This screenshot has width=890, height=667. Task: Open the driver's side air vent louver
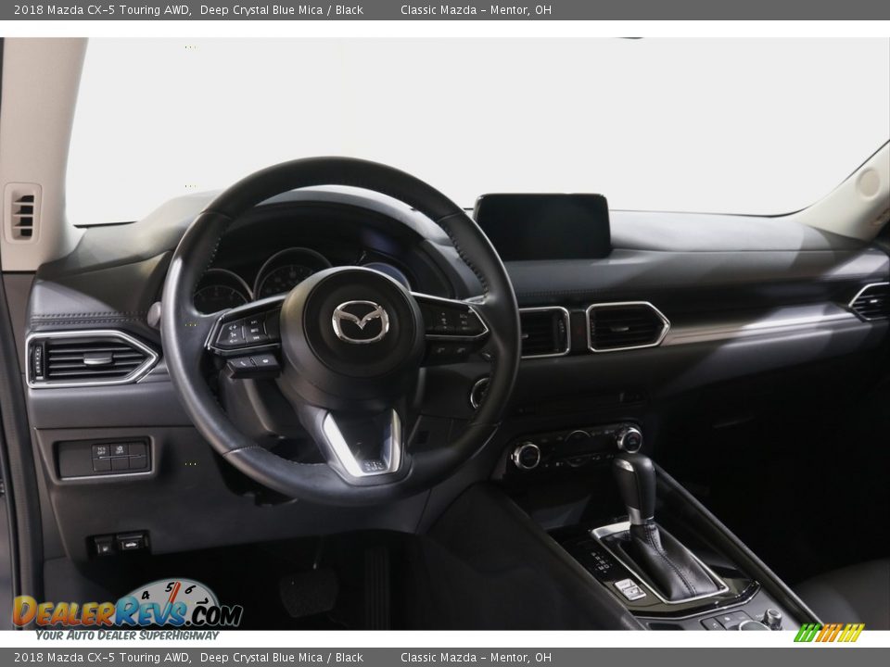88,361
